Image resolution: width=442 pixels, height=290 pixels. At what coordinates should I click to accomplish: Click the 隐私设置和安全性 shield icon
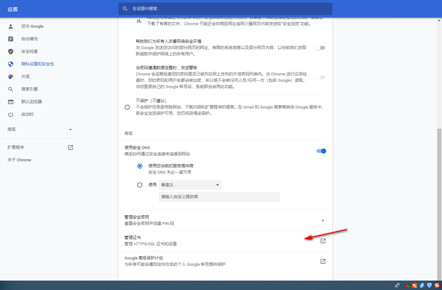point(11,64)
